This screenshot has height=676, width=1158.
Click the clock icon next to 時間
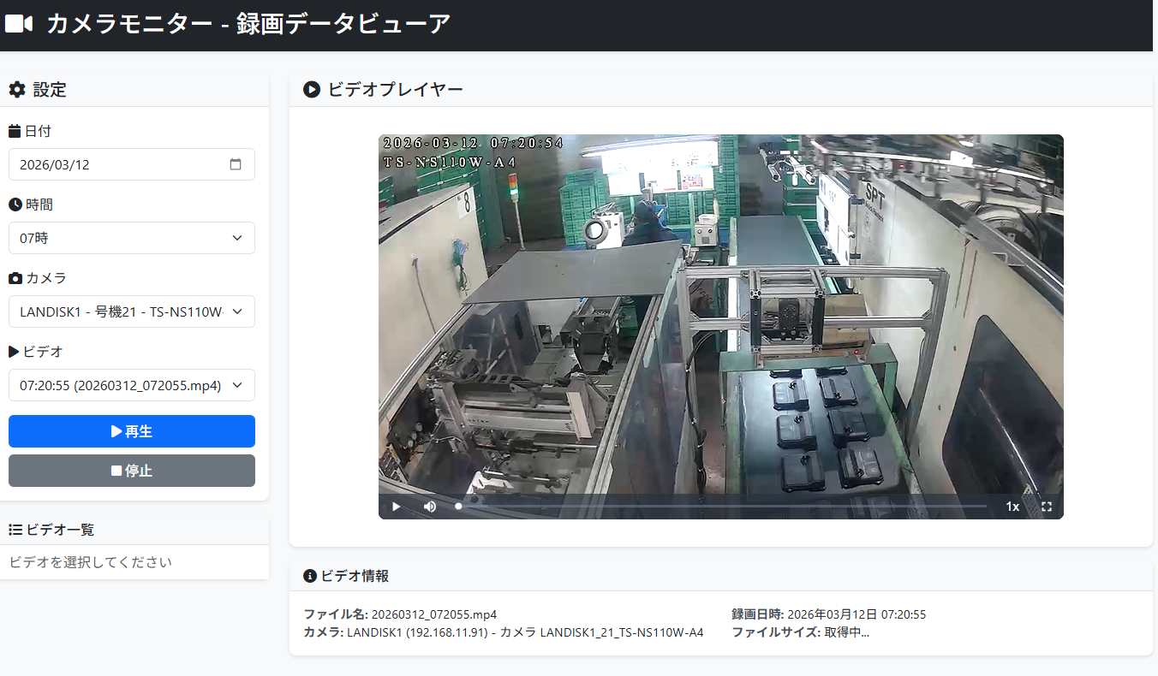pyautogui.click(x=15, y=205)
